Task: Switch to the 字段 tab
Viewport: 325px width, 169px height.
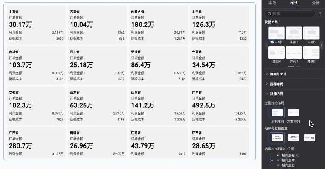Action: 272,3
